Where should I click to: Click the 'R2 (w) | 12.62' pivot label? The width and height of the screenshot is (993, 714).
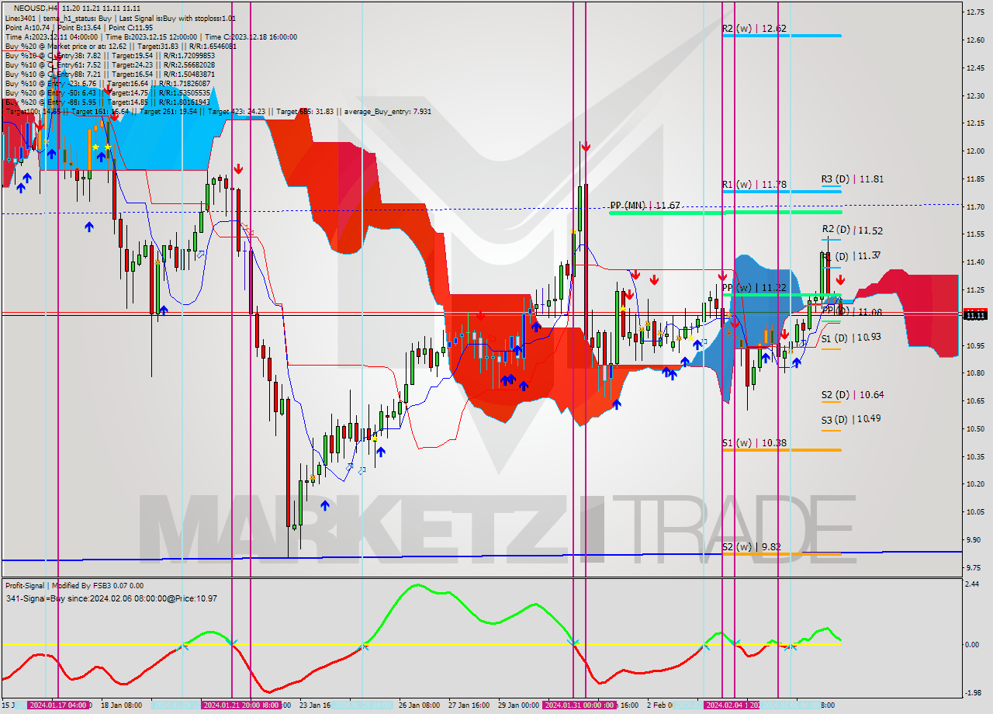tap(754, 29)
